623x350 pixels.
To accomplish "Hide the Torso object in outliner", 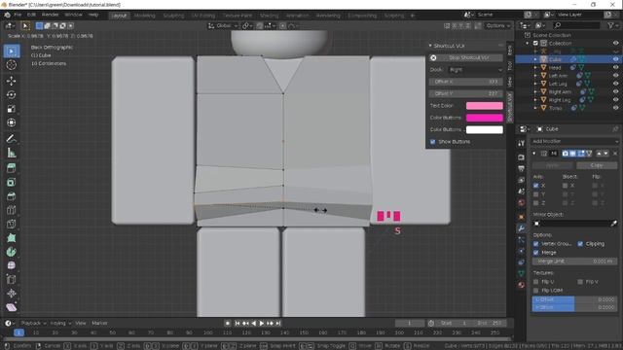I will [x=615, y=108].
